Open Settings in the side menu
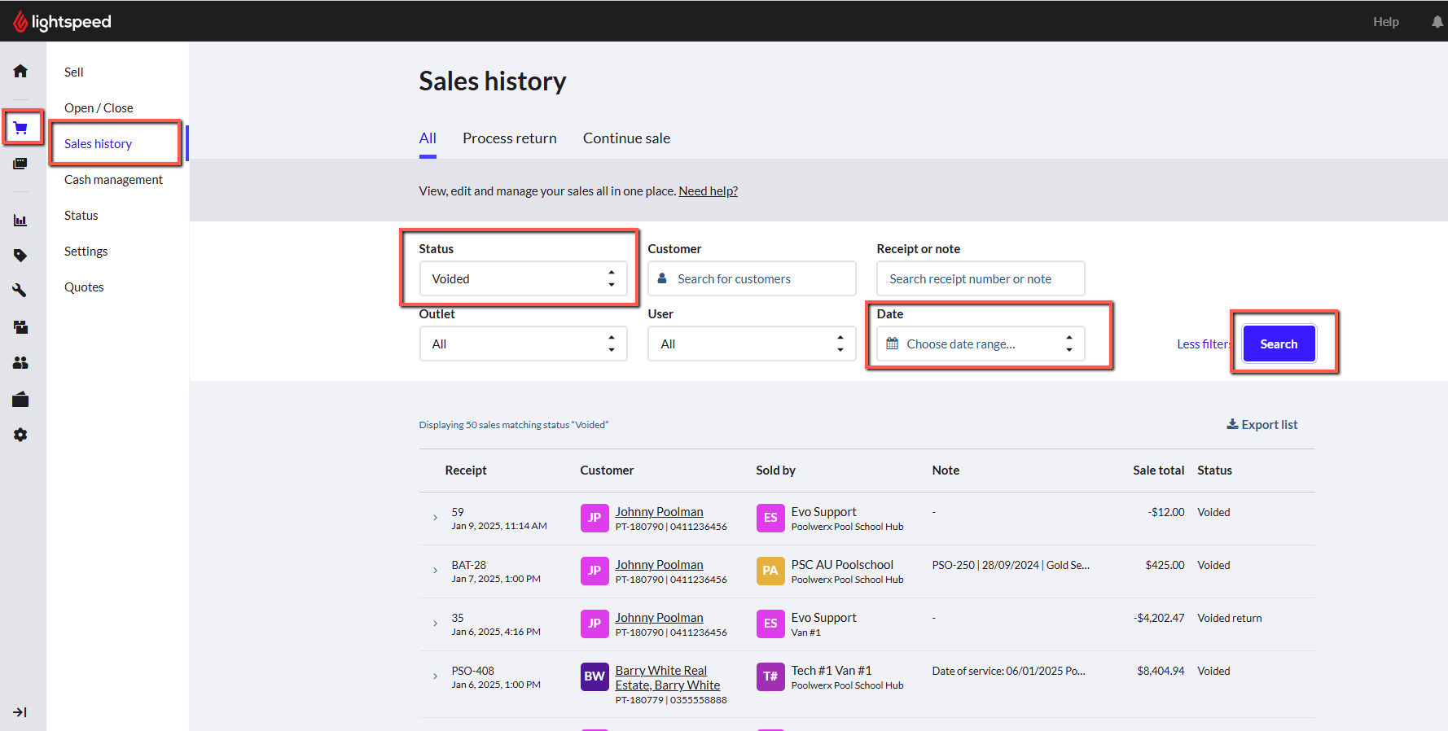 point(86,252)
